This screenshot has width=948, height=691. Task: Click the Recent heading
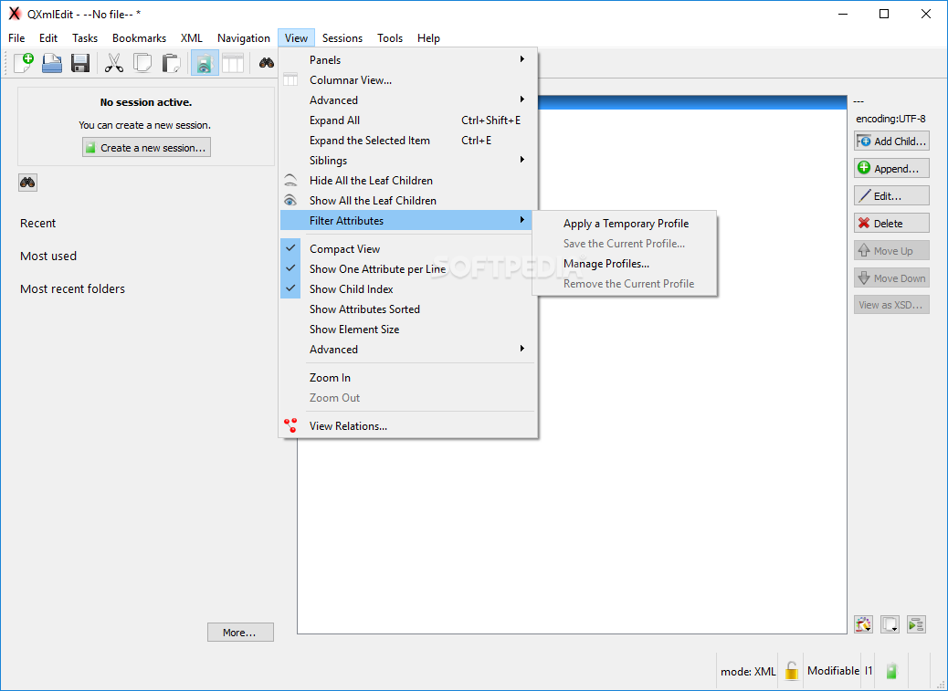point(37,223)
